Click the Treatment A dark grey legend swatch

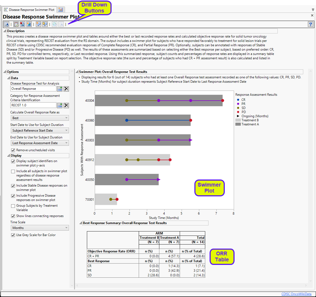coord(238,124)
